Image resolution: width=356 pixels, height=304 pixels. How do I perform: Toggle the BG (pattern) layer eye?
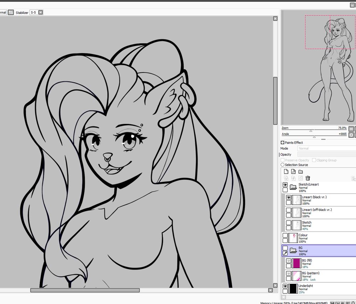tap(289, 274)
